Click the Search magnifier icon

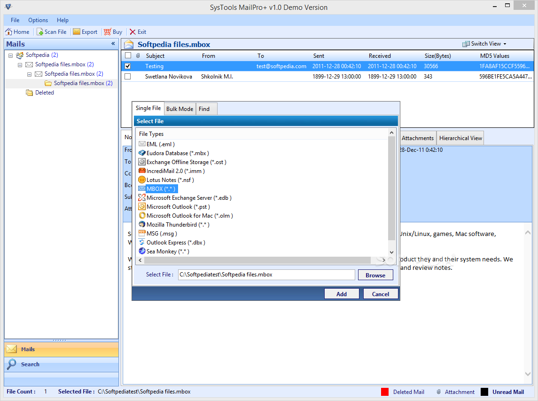12,364
